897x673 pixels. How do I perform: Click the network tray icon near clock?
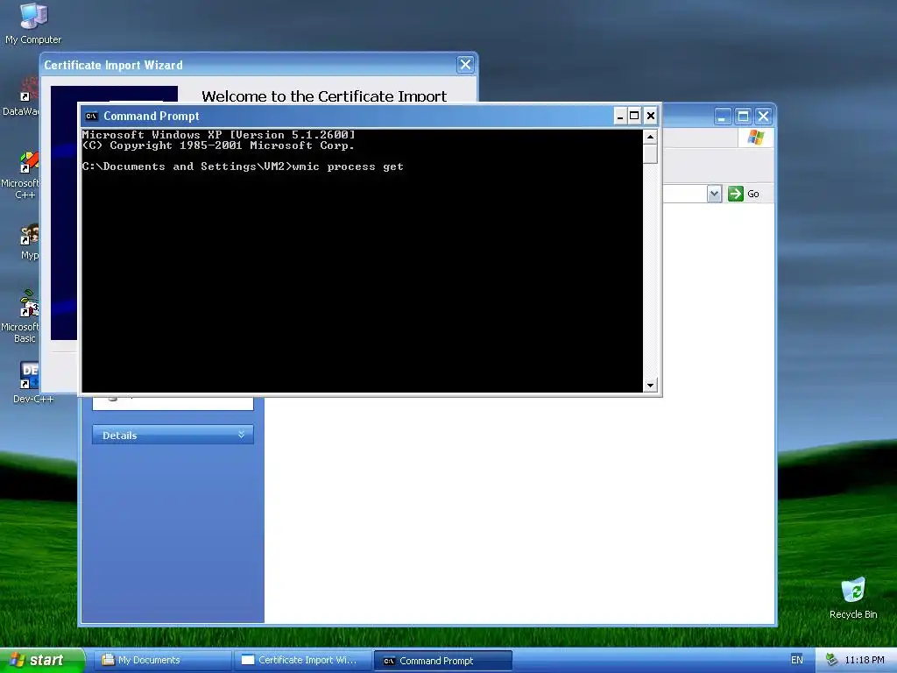click(x=831, y=660)
